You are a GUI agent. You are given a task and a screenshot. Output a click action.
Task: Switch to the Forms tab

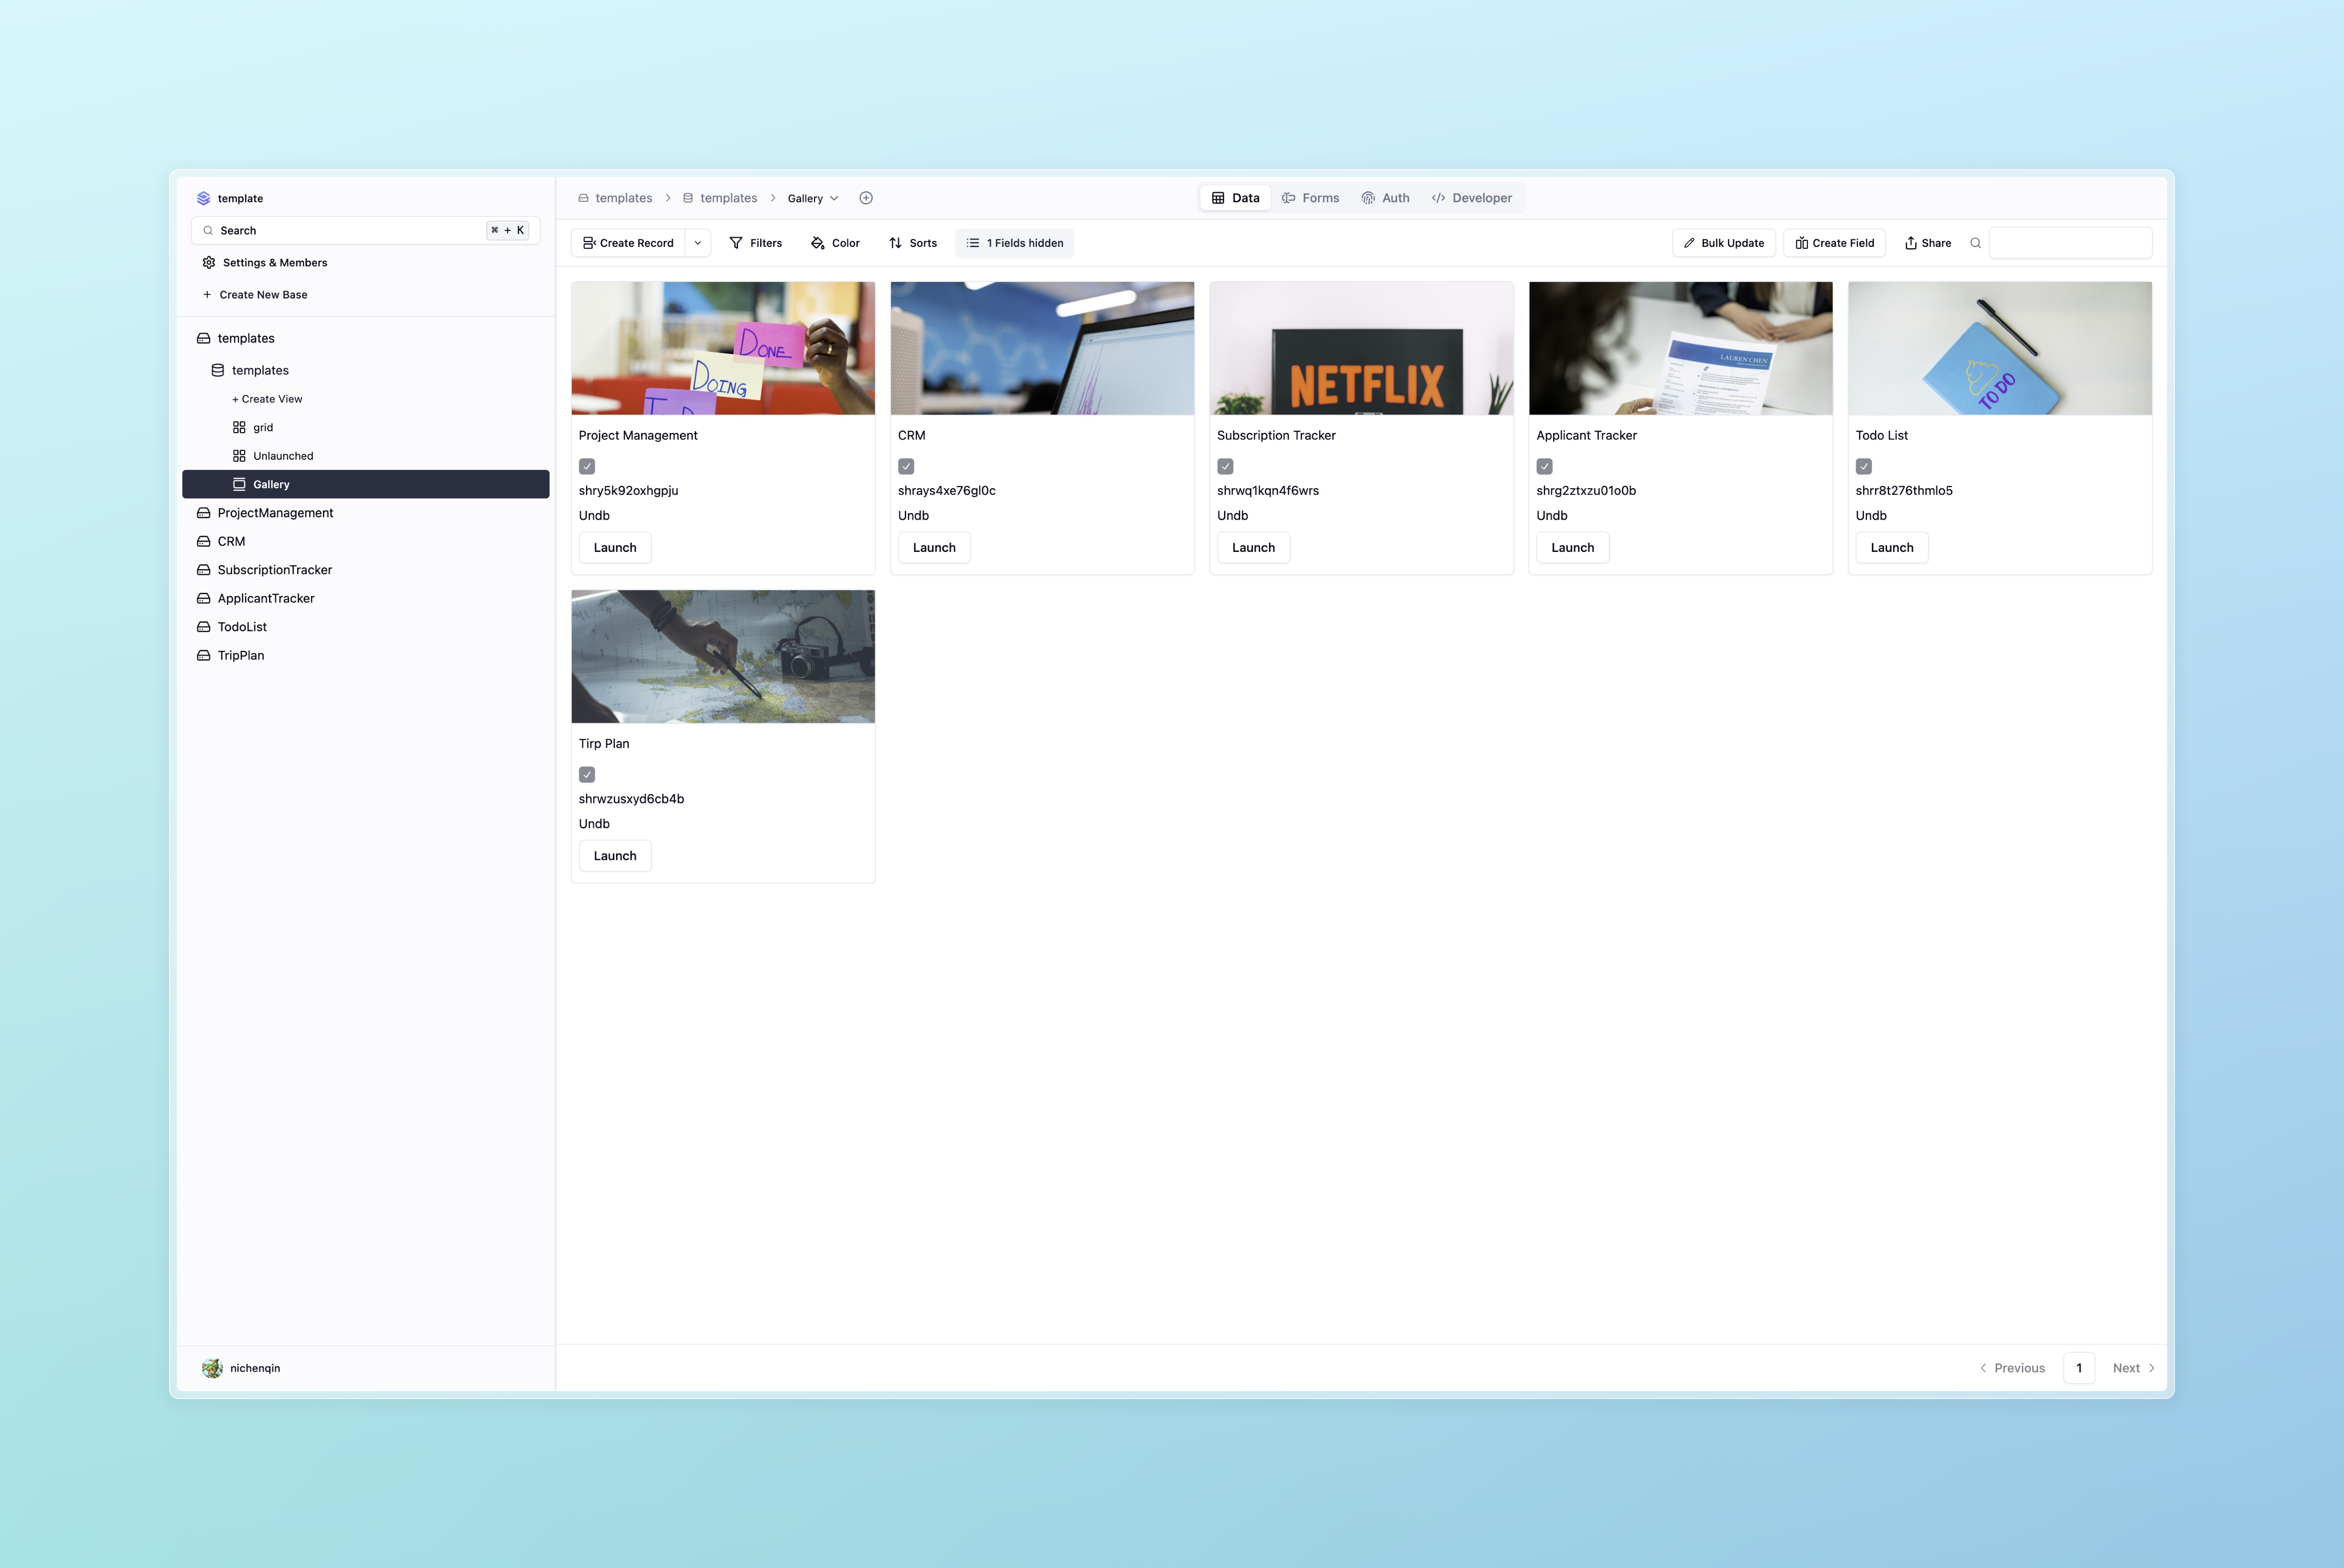coord(1310,198)
